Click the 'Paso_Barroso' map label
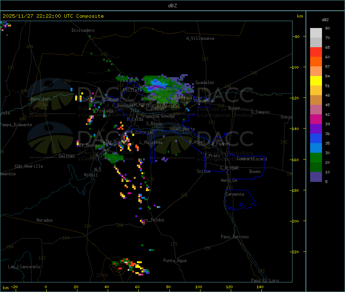The height and width of the screenshot is (292, 345). pos(235,237)
